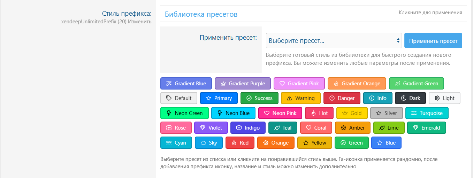Click the check-circle icon on Success preset
The width and height of the screenshot is (473, 178).
click(x=249, y=98)
